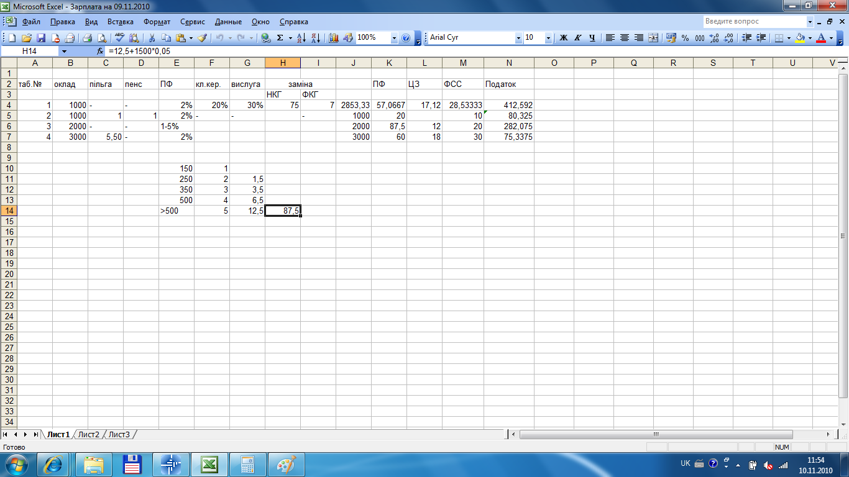Open Paint palette icon on taskbar
Screen dimensions: 849x477
pyautogui.click(x=287, y=464)
